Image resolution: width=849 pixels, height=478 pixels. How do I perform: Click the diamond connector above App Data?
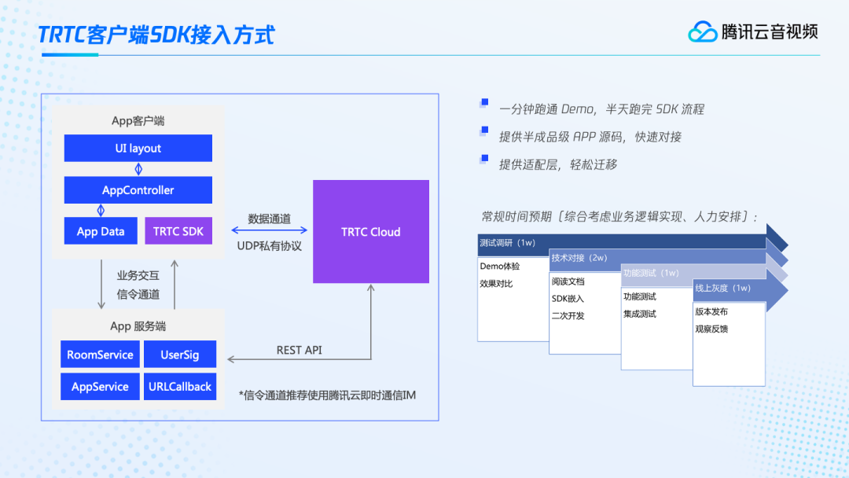[101, 210]
